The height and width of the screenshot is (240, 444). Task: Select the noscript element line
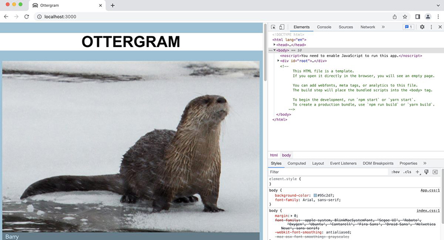[351, 56]
